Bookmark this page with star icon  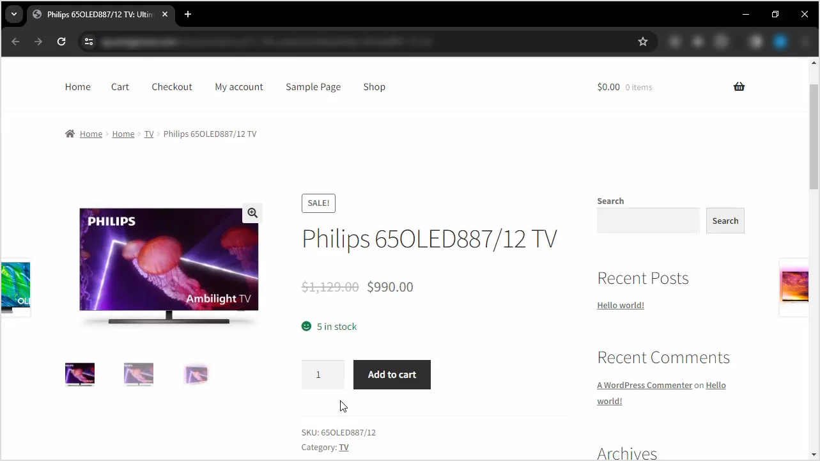coord(643,42)
